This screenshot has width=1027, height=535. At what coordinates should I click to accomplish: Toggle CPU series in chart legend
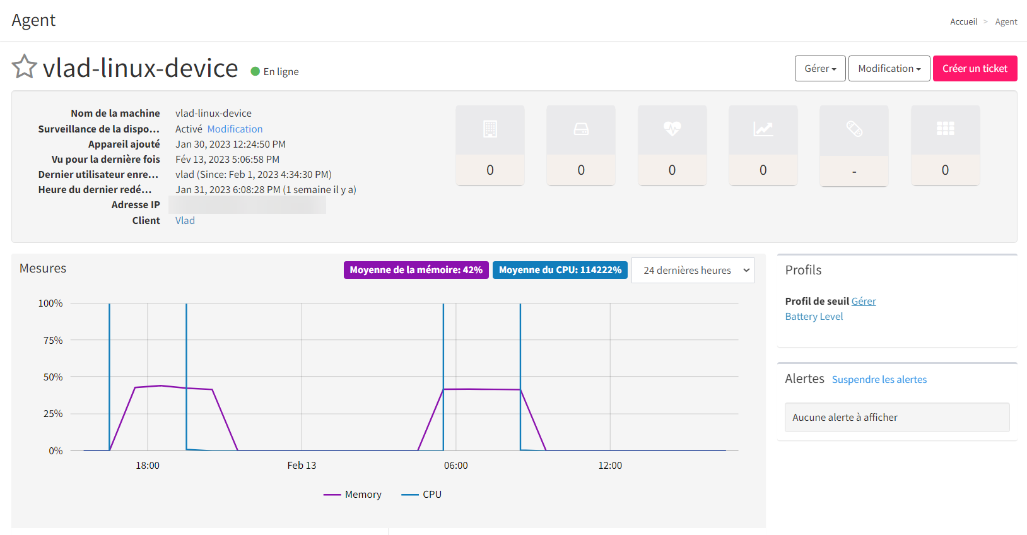pyautogui.click(x=421, y=495)
